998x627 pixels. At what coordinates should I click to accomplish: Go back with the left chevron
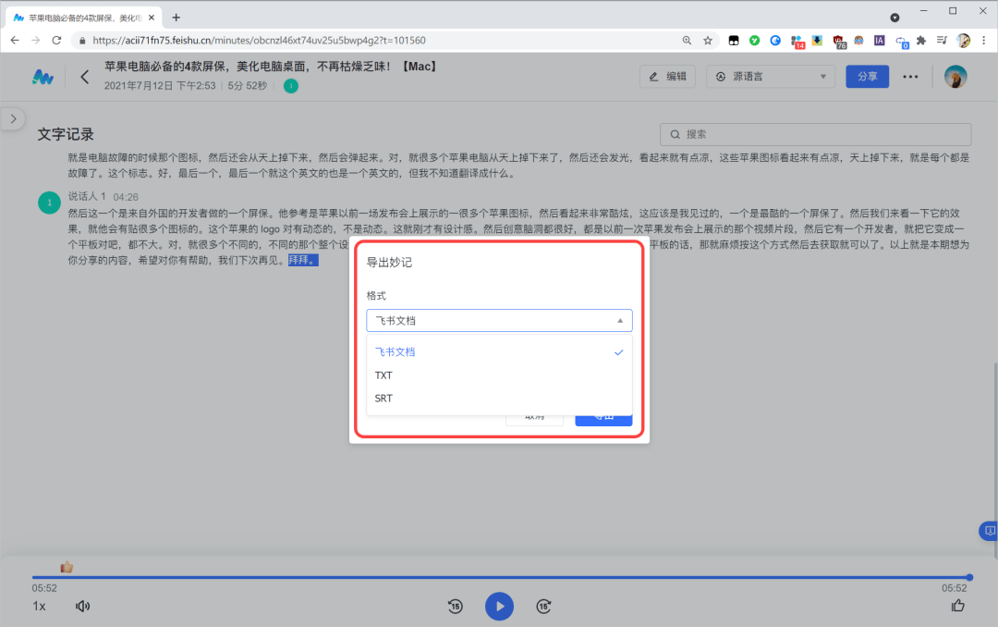[x=85, y=77]
